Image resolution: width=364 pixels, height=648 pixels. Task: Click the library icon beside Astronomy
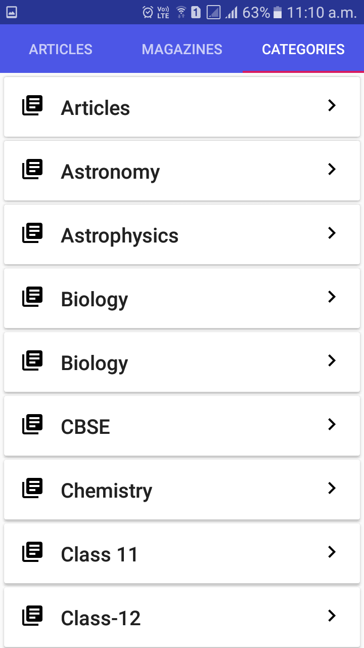click(x=32, y=169)
